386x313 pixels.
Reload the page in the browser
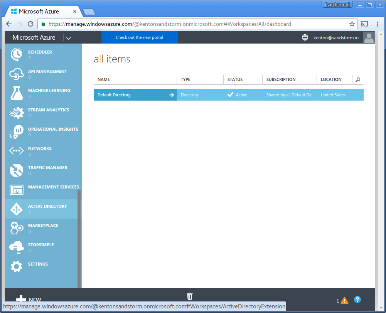tap(30, 24)
